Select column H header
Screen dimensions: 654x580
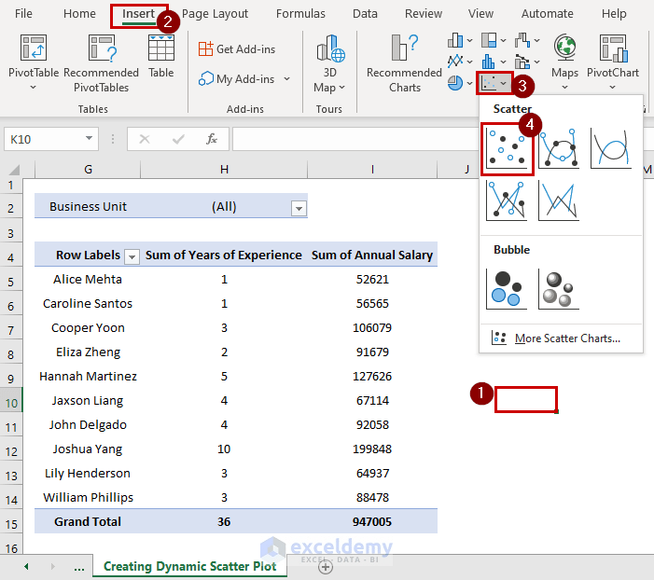point(224,170)
